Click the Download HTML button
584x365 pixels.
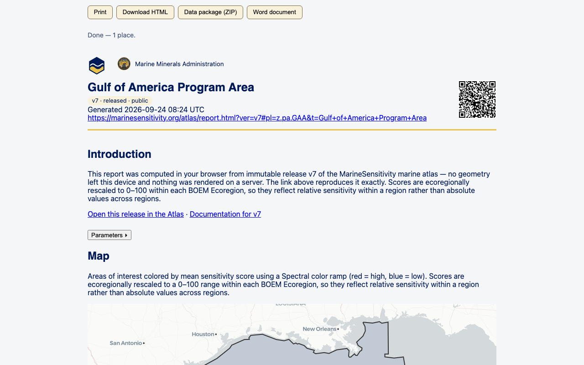[x=145, y=12]
